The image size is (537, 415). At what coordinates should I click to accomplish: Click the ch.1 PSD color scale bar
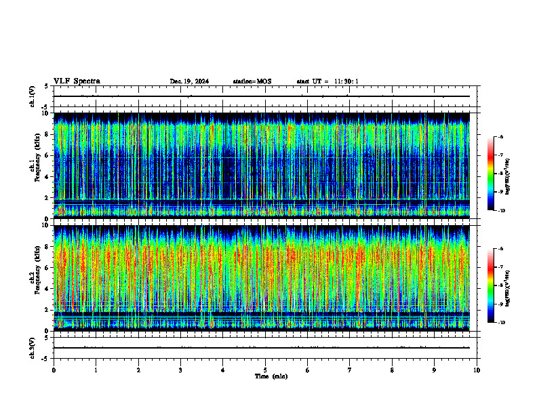tap(490, 174)
